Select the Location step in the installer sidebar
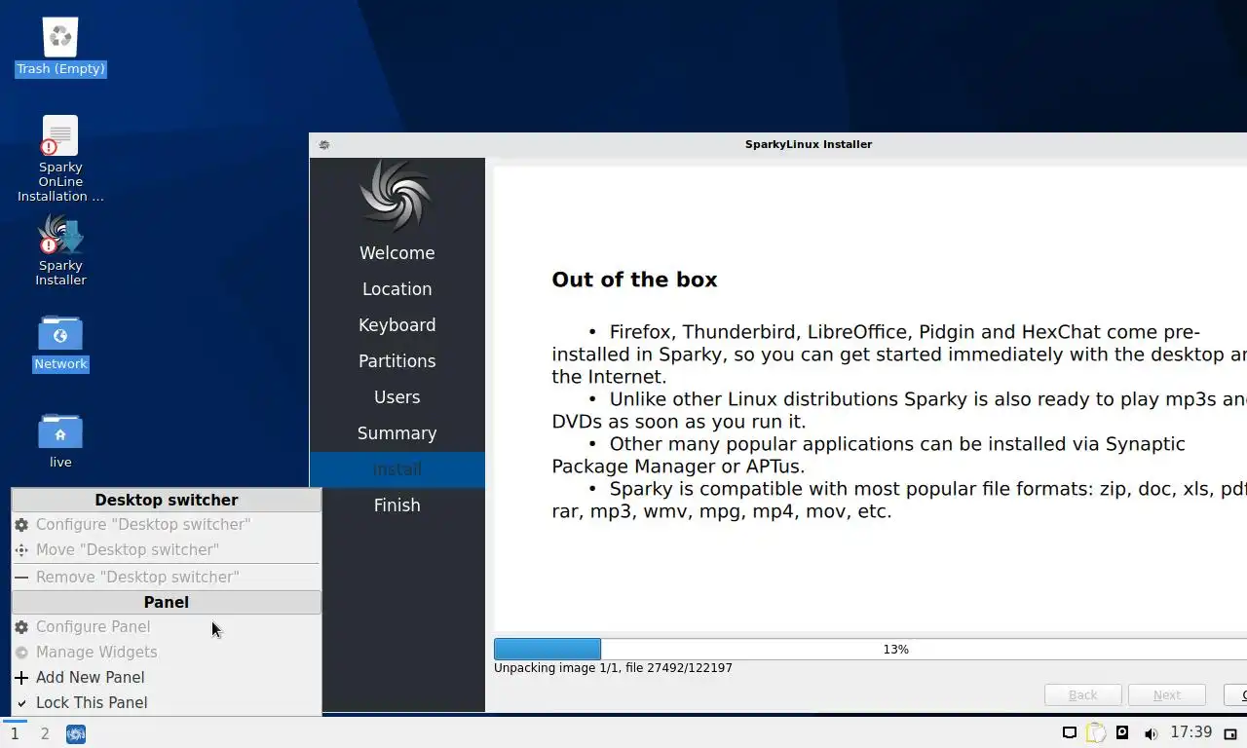The height and width of the screenshot is (748, 1247). coord(397,289)
